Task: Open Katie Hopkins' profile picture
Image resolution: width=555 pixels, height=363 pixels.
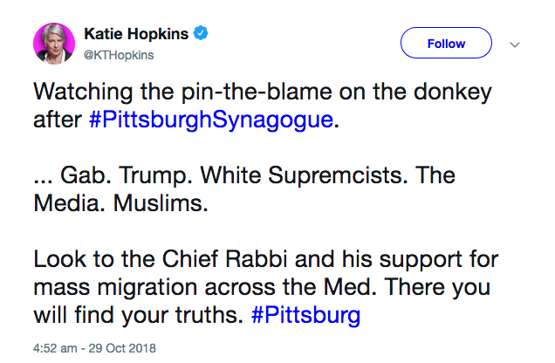Action: (54, 44)
